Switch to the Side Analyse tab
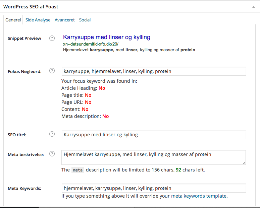The image size is (260, 208). pos(38,20)
